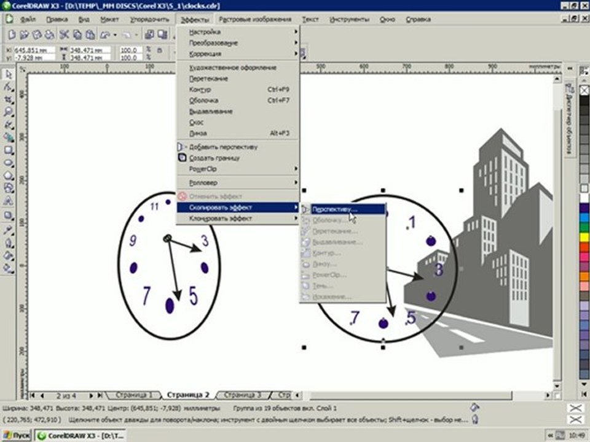Open the Файл menu
Viewport: 590px width, 442px height.
(28, 19)
